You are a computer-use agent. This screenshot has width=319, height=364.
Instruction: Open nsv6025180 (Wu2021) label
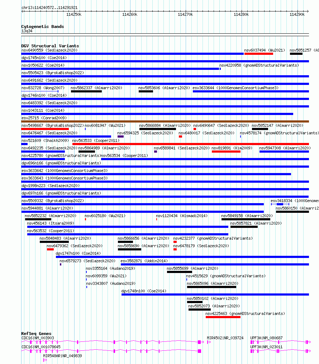105,216
